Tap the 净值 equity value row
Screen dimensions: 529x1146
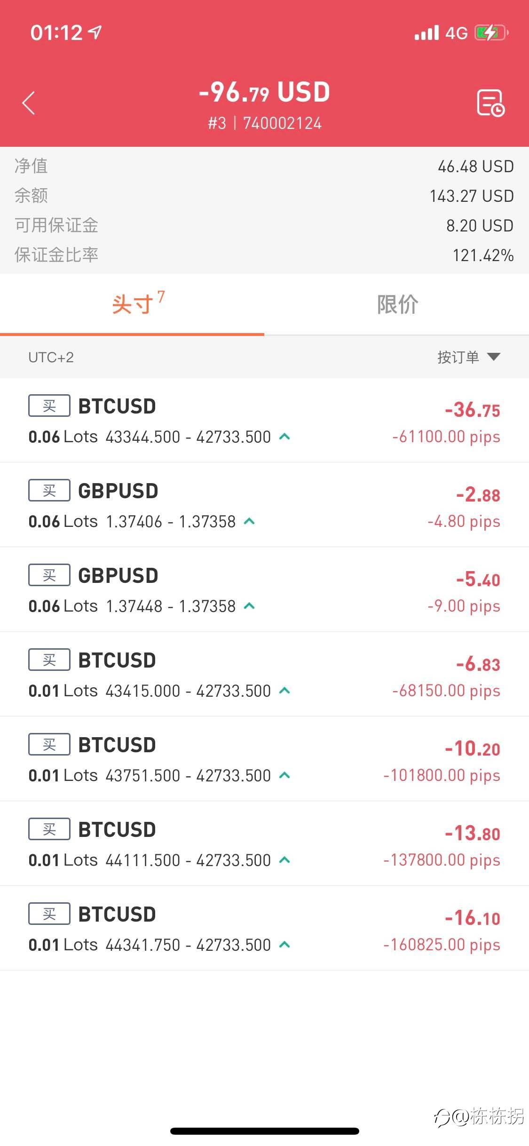click(264, 166)
